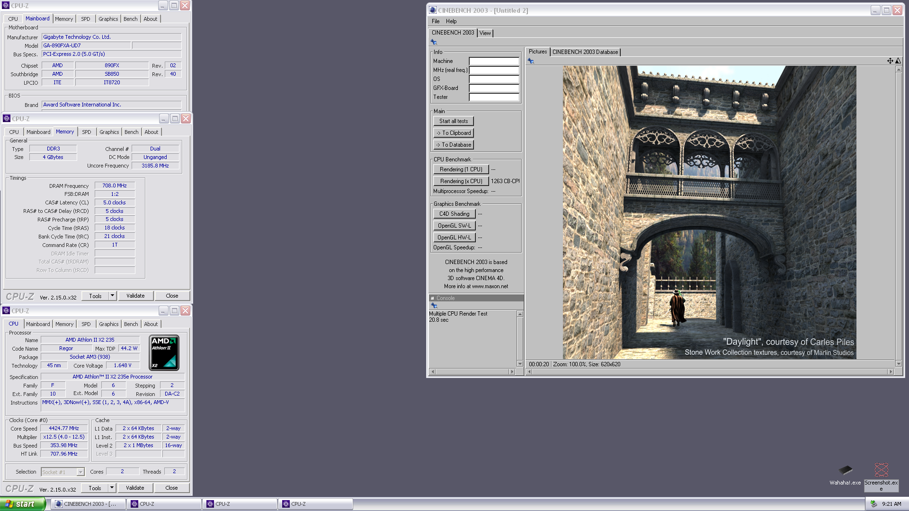Click the Windows Start button
The width and height of the screenshot is (909, 511).
[x=23, y=504]
